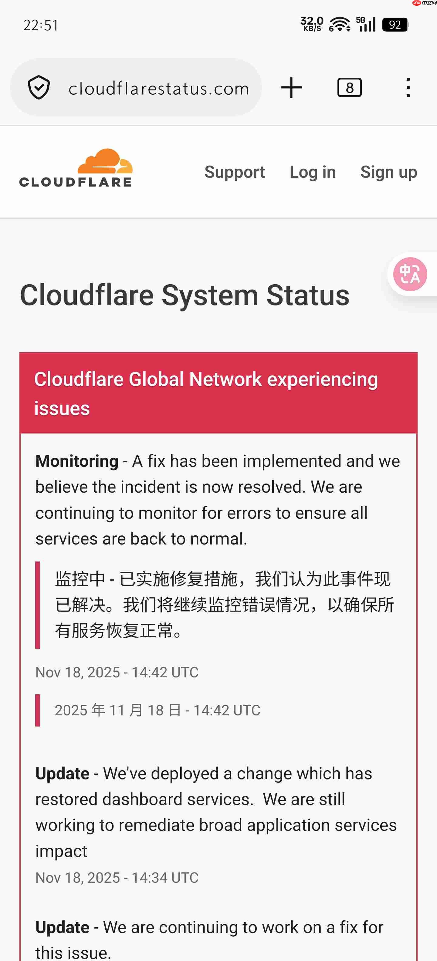Tap the timestamp Nov 18, 2025 - 14:42 UTC
The width and height of the screenshot is (437, 961).
117,672
